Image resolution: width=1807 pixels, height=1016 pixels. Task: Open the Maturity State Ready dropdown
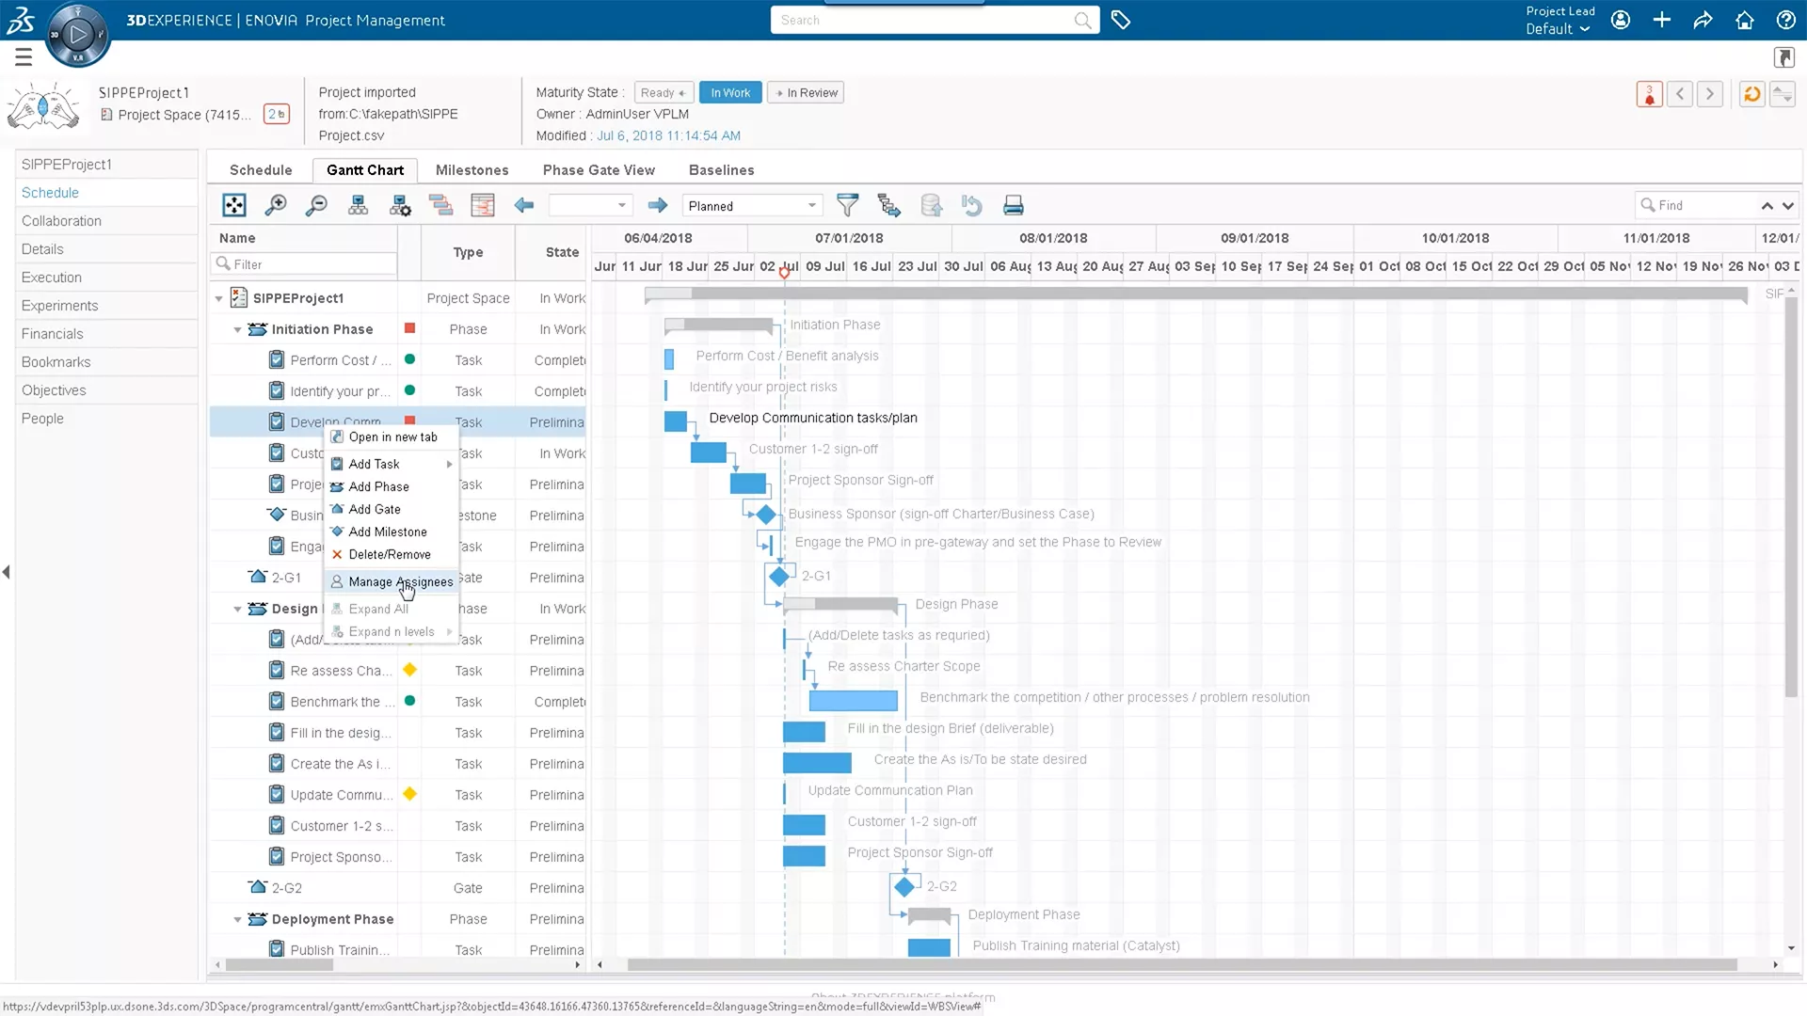pos(664,92)
